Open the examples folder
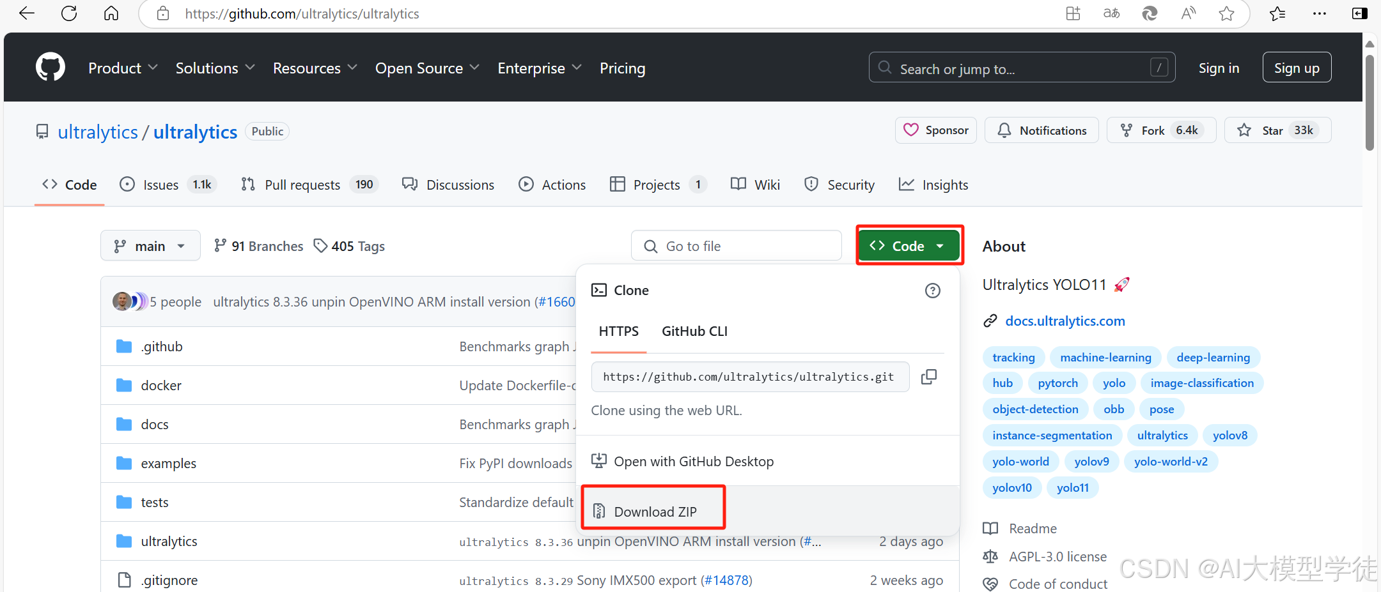Screen dimensions: 1381x592 tap(168, 463)
